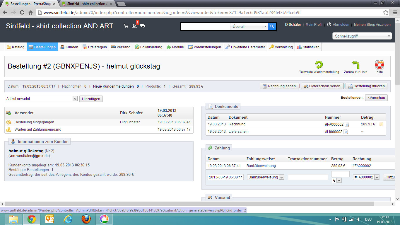The height and width of the screenshot is (225, 400).
Task: Open the Bestellungen menu
Action: [42, 47]
